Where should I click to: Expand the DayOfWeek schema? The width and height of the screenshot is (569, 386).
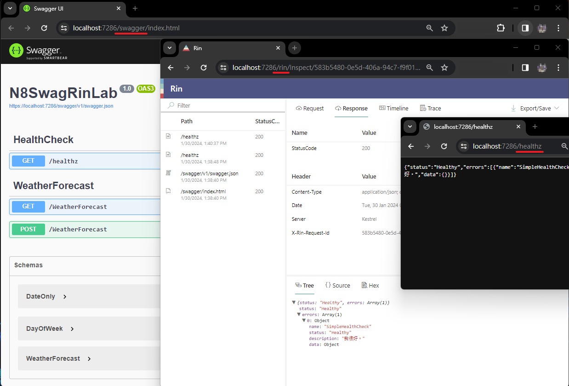click(x=72, y=328)
